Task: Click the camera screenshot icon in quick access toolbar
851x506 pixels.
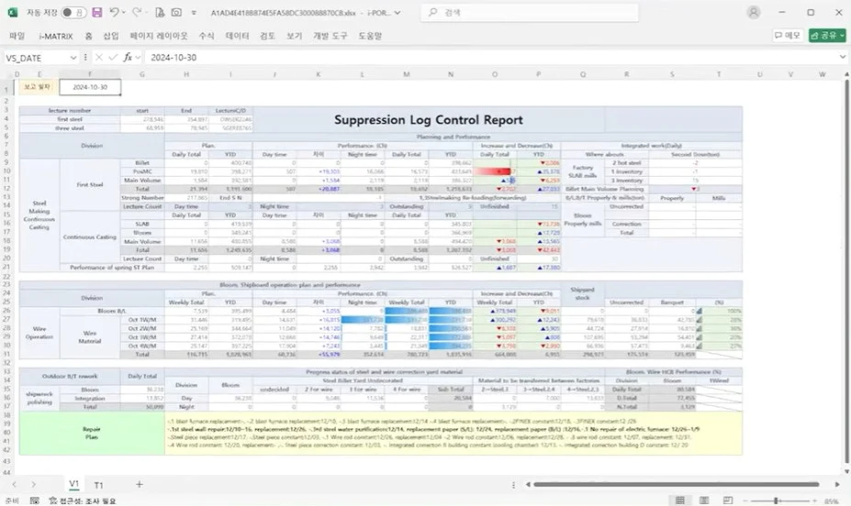Action: click(x=174, y=14)
